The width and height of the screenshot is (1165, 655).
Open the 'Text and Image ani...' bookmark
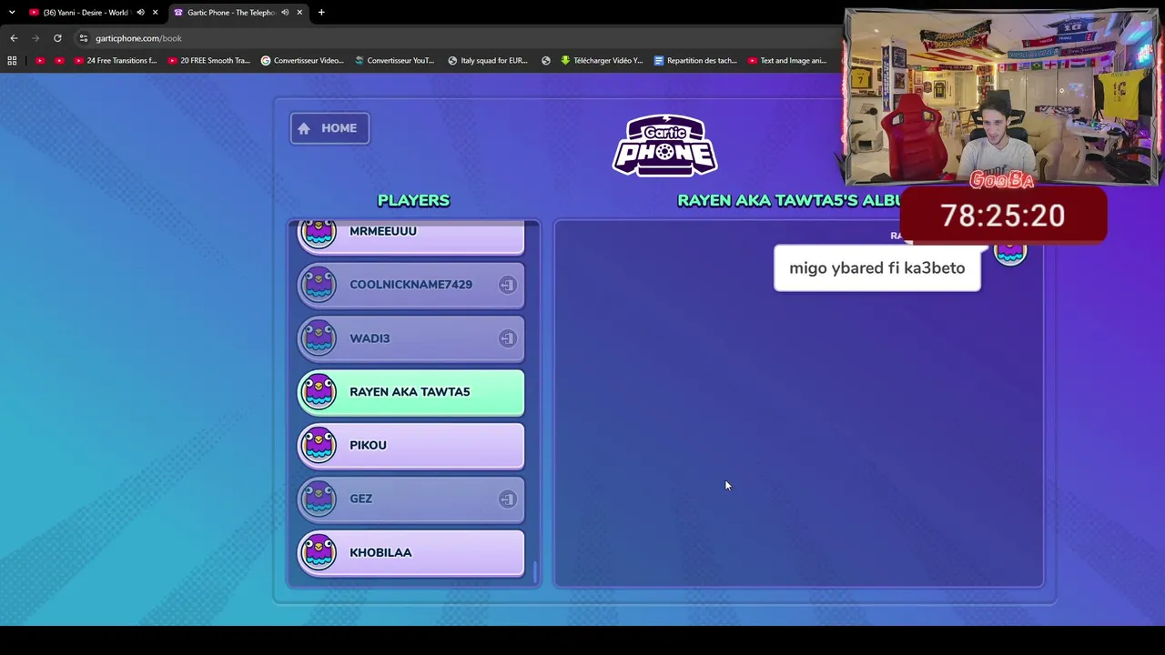pos(787,61)
